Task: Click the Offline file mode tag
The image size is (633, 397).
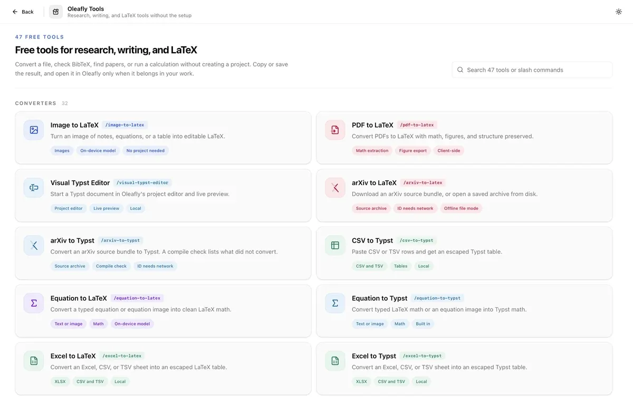Action: coord(461,208)
